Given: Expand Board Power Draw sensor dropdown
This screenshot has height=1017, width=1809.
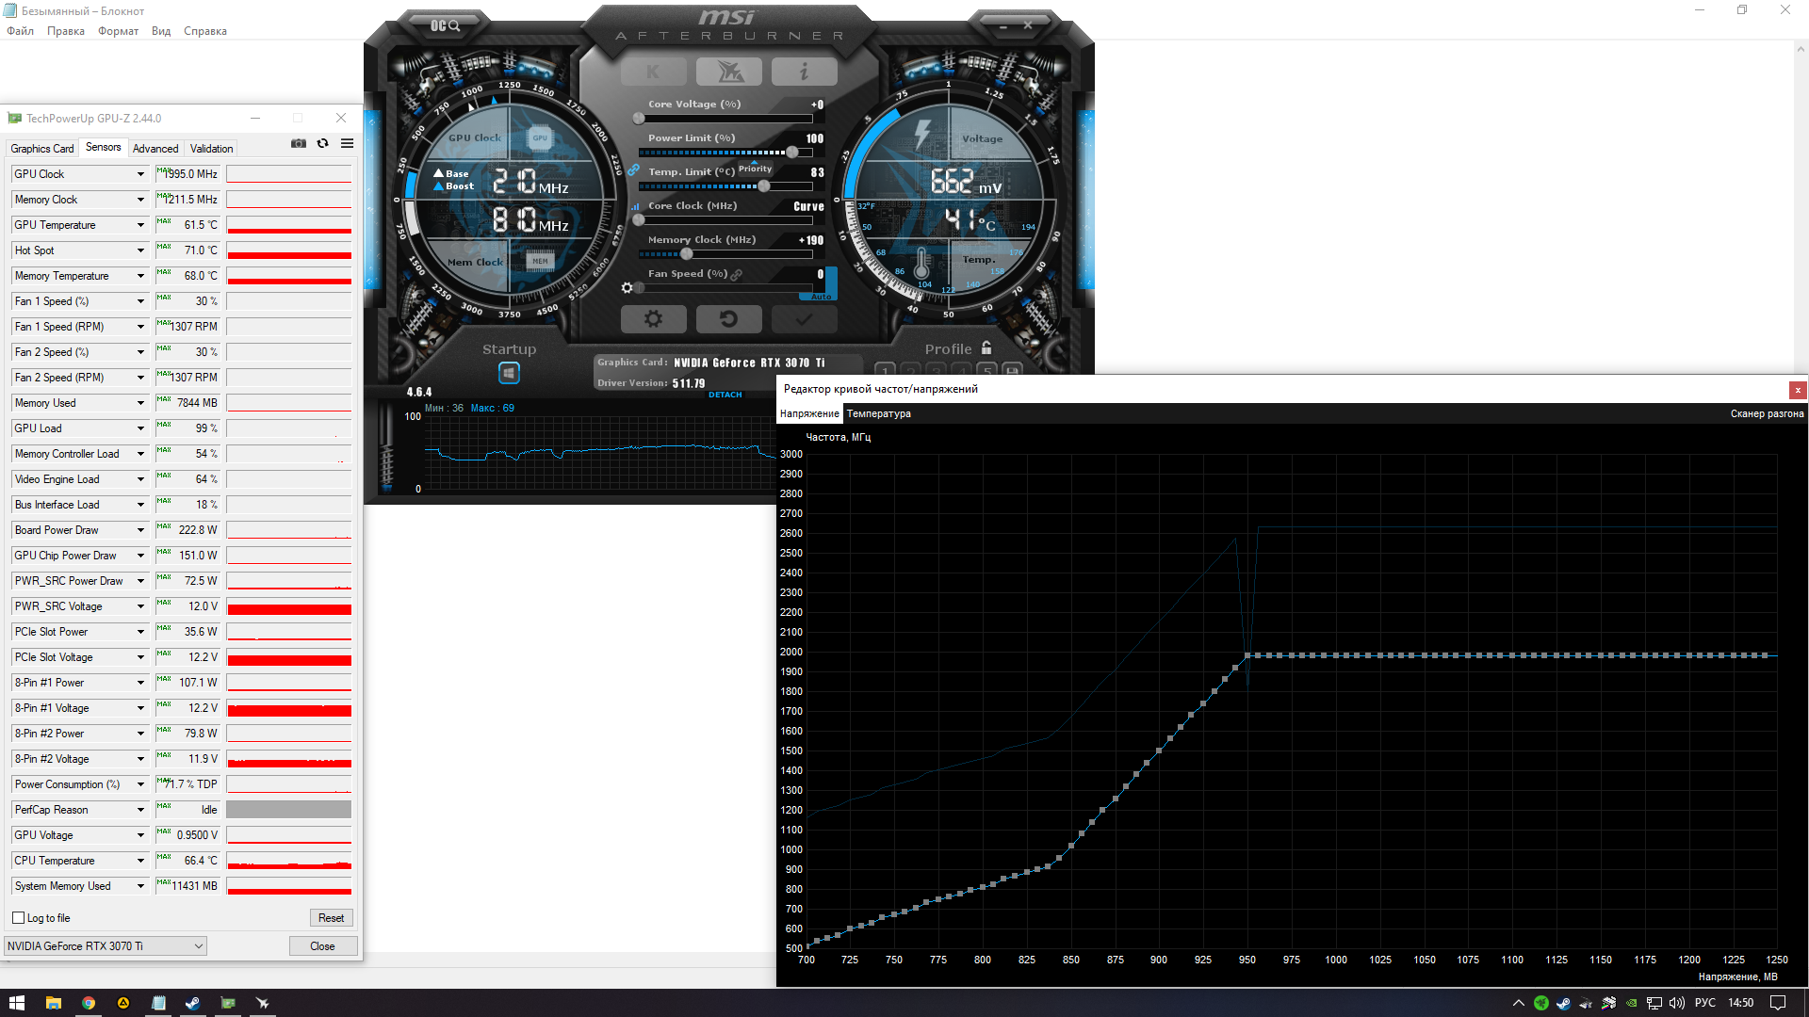Looking at the screenshot, I should click(x=140, y=530).
